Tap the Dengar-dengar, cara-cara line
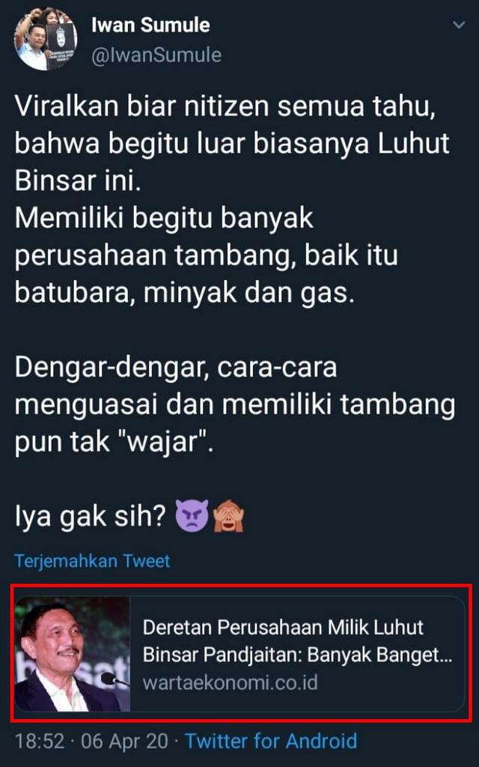This screenshot has width=479, height=767. (x=176, y=367)
